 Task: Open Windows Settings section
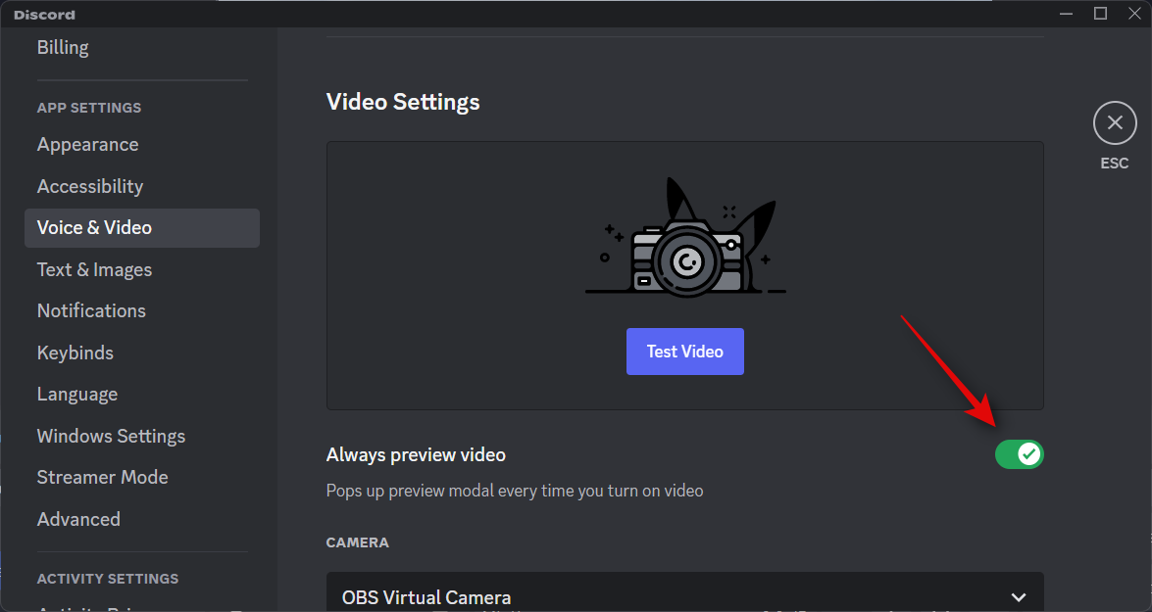point(111,437)
